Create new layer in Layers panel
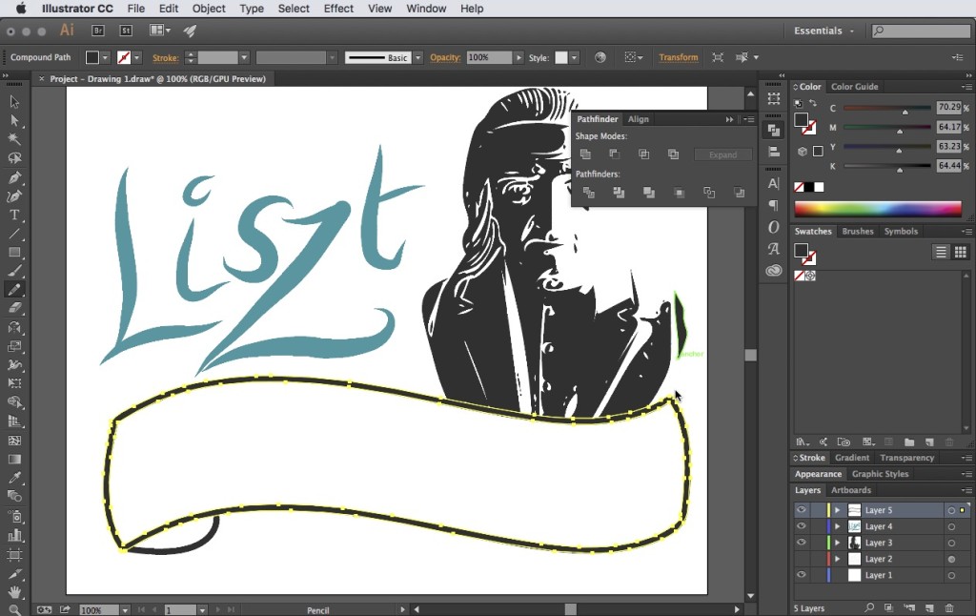Screen dimensions: 976x616 [929, 608]
